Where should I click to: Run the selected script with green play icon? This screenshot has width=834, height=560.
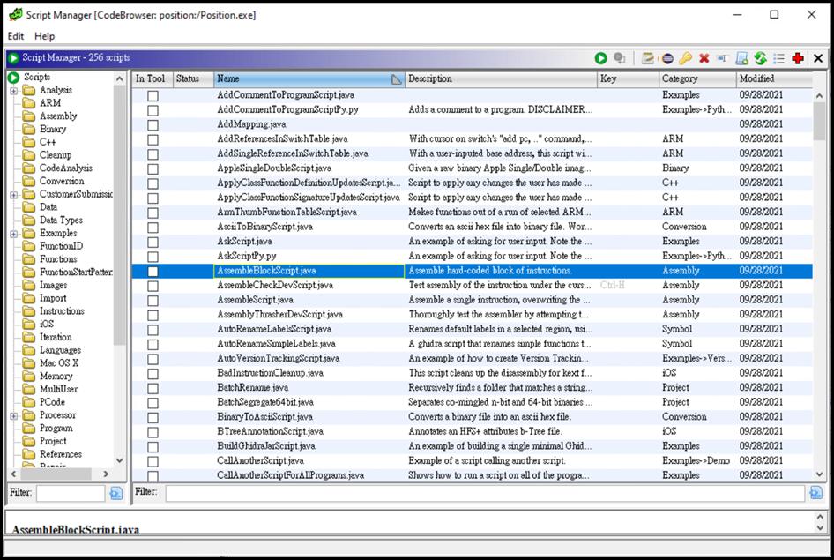point(601,58)
